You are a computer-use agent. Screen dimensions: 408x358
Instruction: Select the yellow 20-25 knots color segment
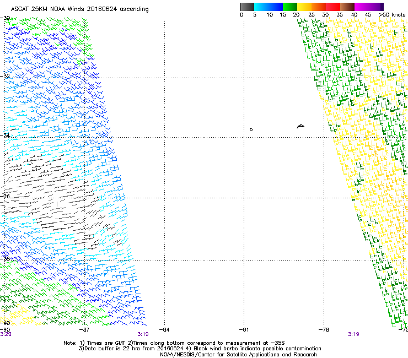click(x=304, y=7)
